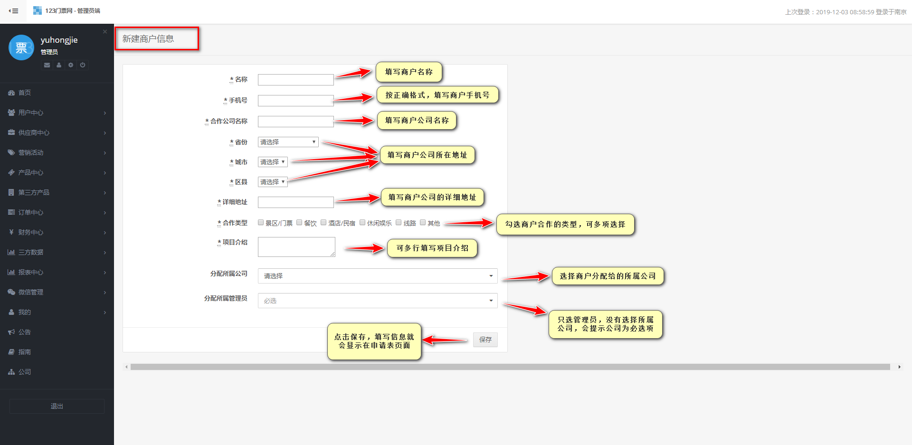Click the 产品中心 ticket icon
Screen dimensions: 912x445
tap(11, 172)
